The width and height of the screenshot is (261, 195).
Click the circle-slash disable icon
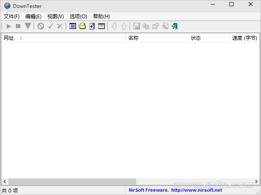pos(41,26)
